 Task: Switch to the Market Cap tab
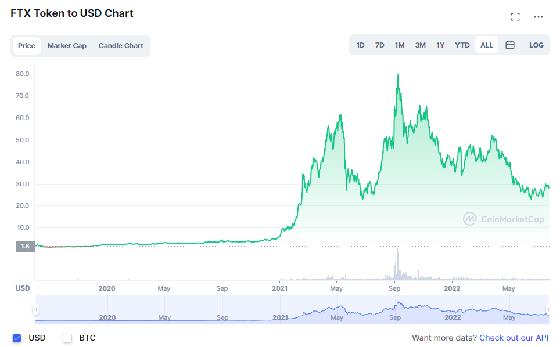pos(67,46)
